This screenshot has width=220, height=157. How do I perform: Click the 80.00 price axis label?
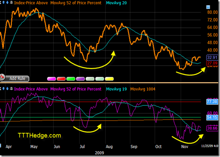click(x=212, y=12)
